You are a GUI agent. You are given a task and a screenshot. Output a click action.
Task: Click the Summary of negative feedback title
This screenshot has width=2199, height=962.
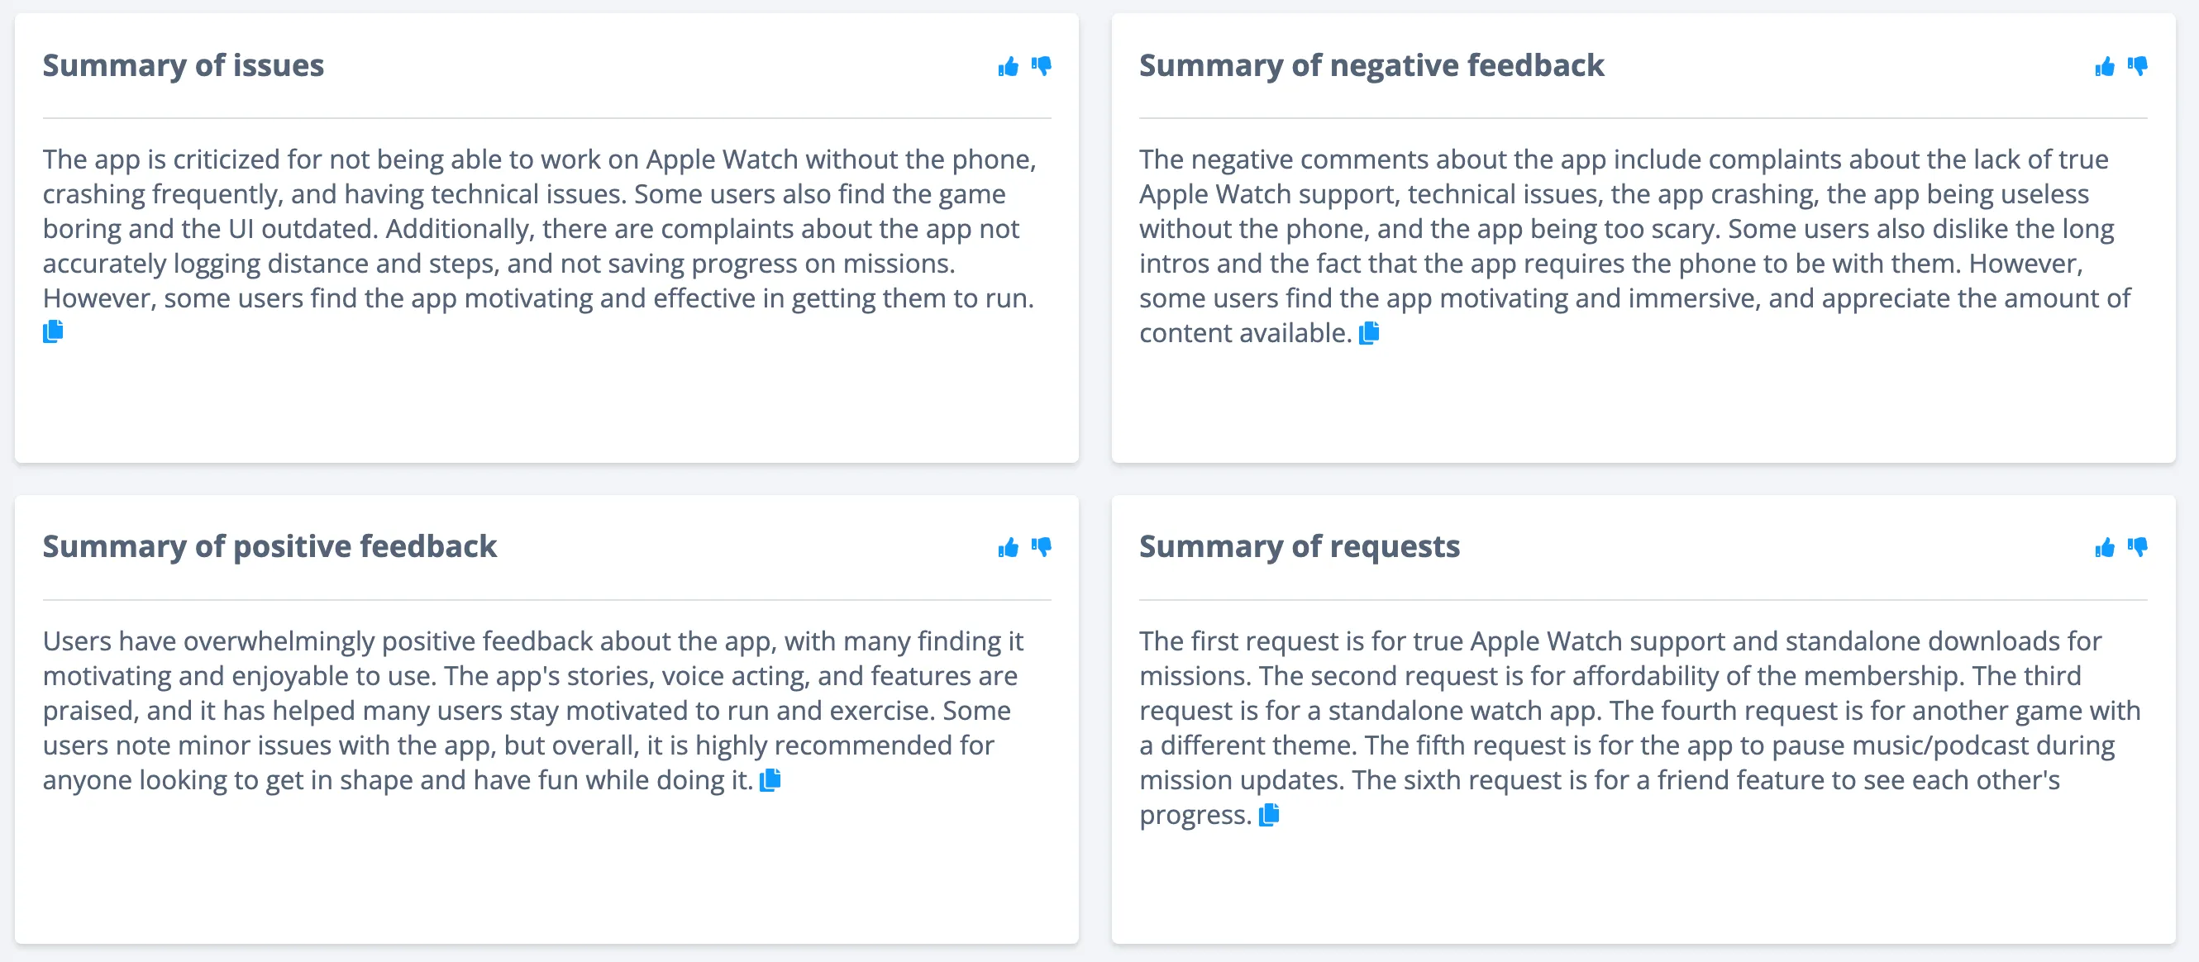[1370, 66]
